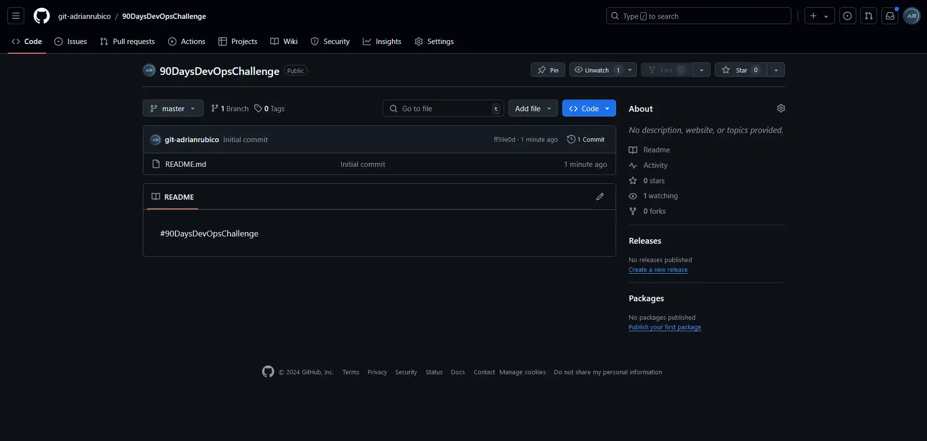The image size is (927, 441).
Task: Click the git-adrianrubico avatar in commit row
Action: pyautogui.click(x=155, y=140)
